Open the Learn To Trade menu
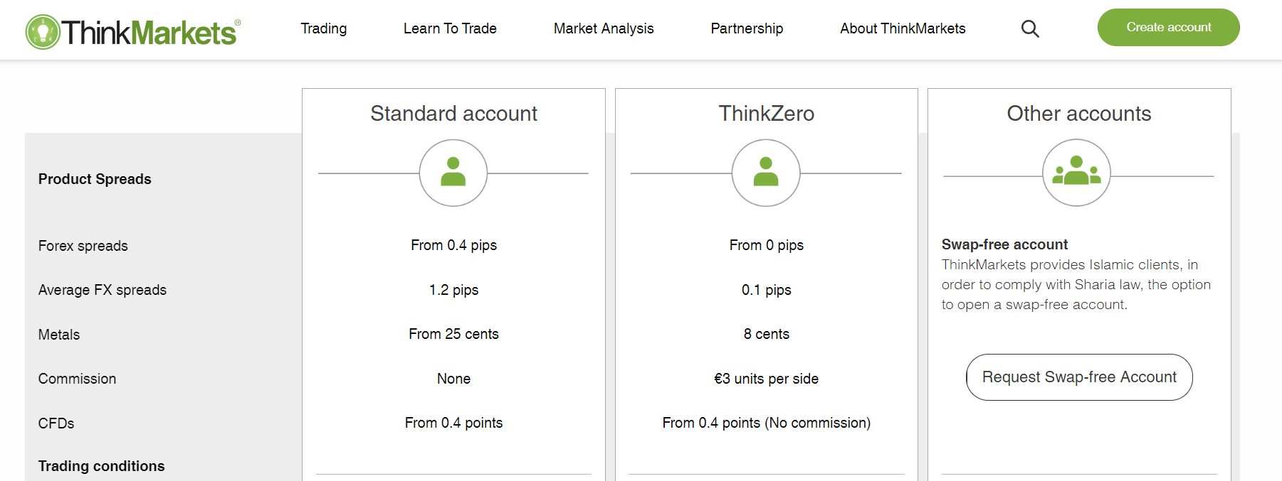The height and width of the screenshot is (481, 1282). pos(450,28)
